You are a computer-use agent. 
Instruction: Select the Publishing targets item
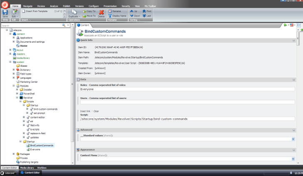pyautogui.click(x=27, y=162)
